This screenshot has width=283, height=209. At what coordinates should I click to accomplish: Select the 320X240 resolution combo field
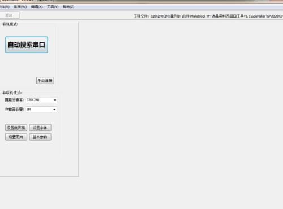click(x=41, y=100)
